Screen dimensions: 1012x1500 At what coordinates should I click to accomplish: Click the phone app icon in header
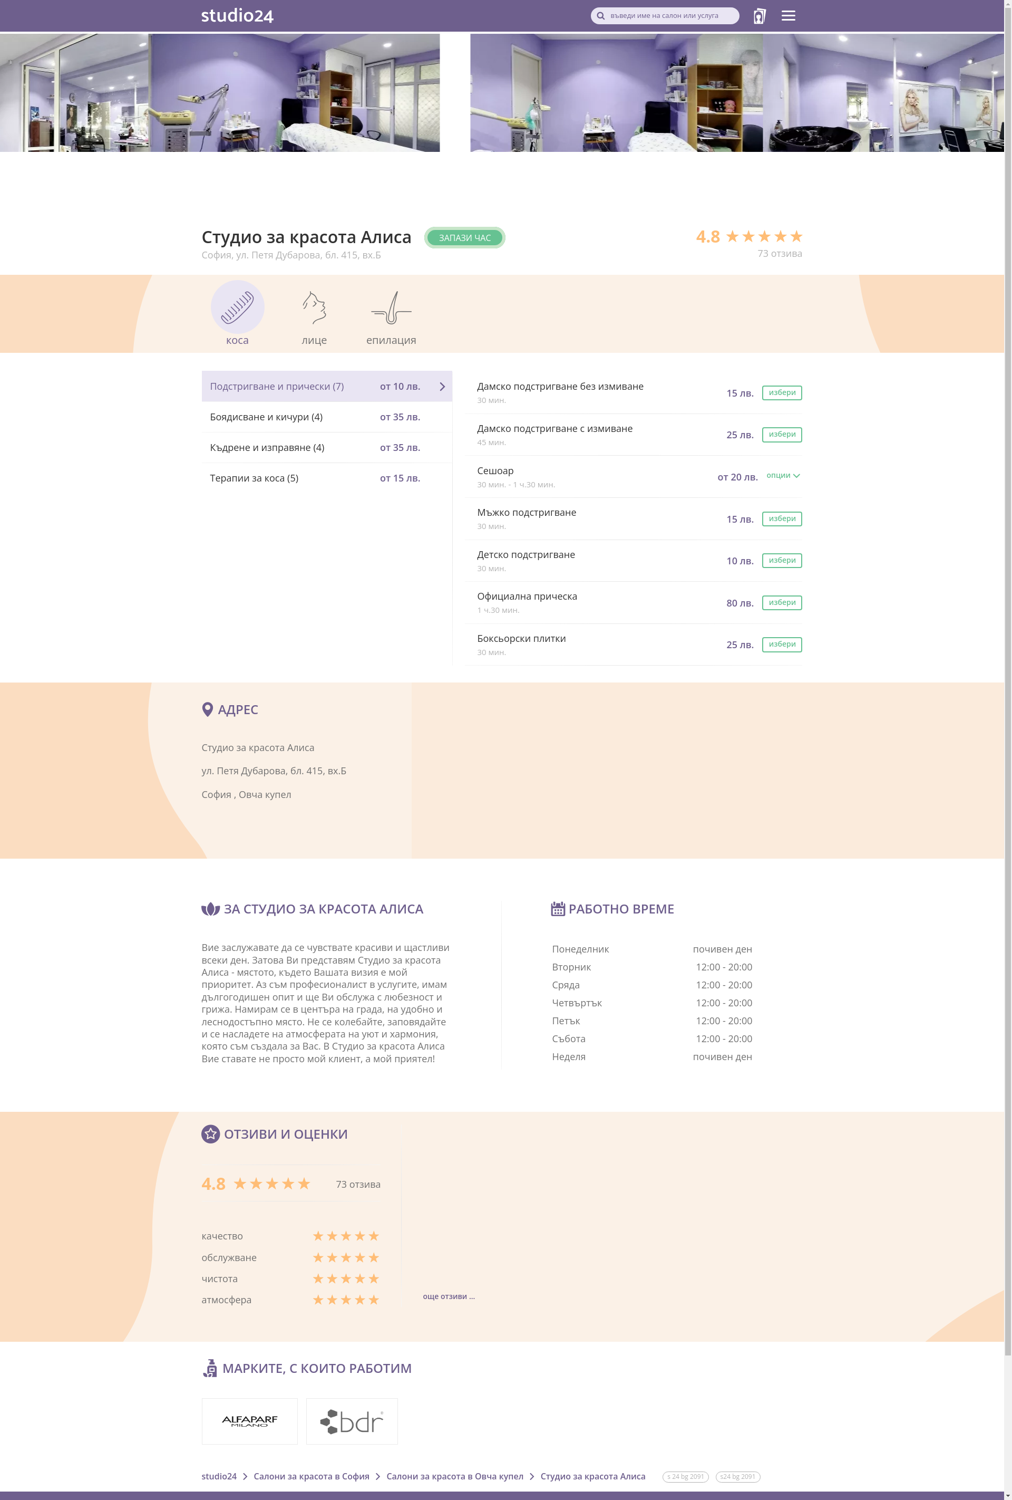pyautogui.click(x=759, y=16)
